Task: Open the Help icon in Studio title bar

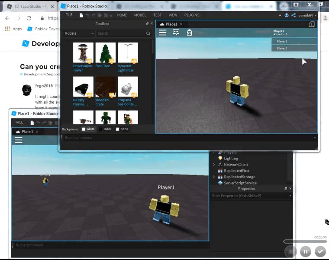Action: (287, 15)
